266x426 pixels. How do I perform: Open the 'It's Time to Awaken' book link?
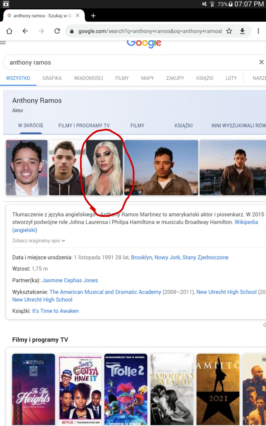pos(55,311)
